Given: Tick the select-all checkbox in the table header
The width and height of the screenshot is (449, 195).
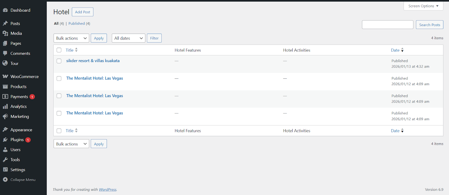Looking at the screenshot, I should tap(59, 50).
